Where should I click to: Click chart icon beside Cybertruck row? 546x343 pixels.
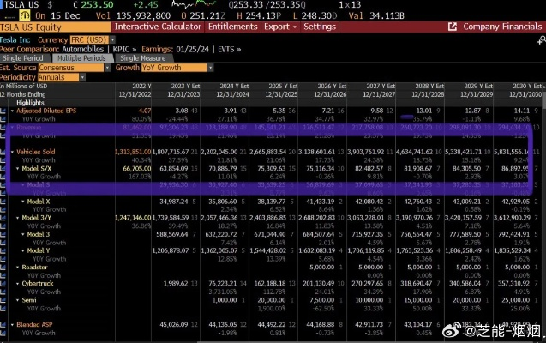3,283
